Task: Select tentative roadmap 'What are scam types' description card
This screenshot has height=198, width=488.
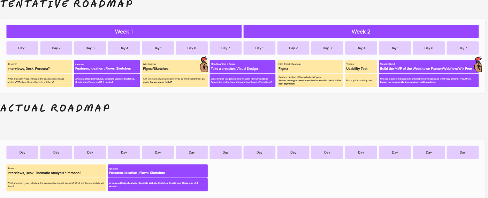Action: (x=39, y=81)
